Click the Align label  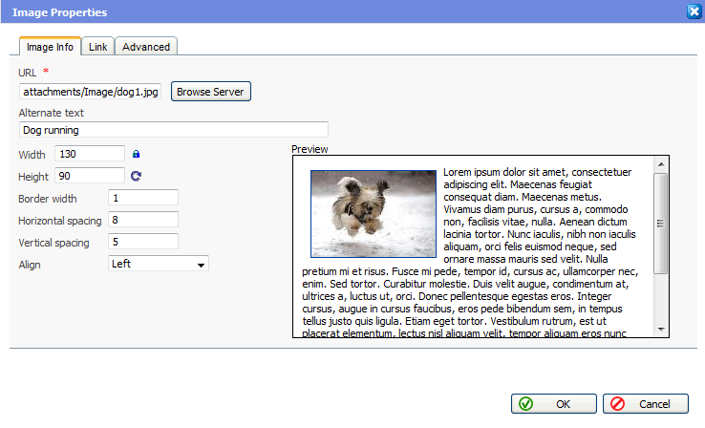click(x=30, y=265)
